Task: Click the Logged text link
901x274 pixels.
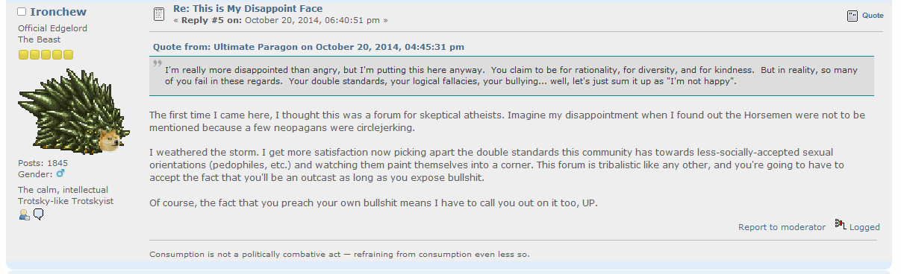Action: [x=864, y=227]
